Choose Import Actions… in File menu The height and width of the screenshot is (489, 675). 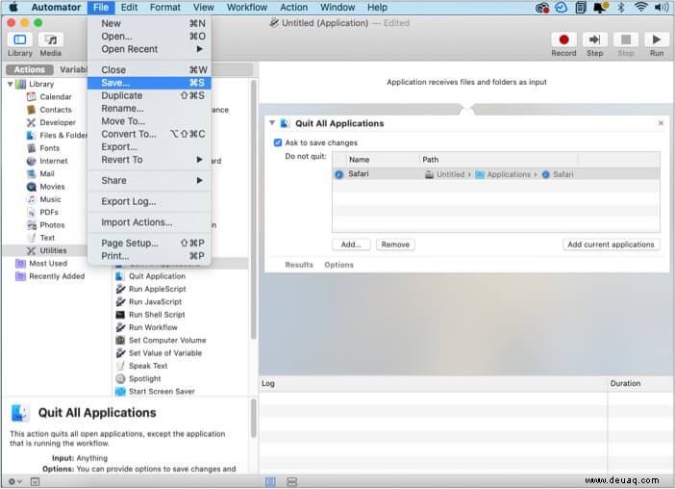149,222
